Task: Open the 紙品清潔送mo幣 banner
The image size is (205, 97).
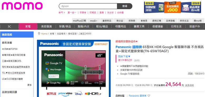Action: click(x=191, y=7)
